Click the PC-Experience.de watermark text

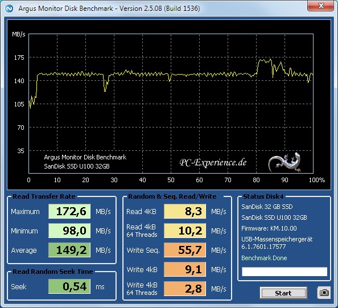[x=213, y=163]
